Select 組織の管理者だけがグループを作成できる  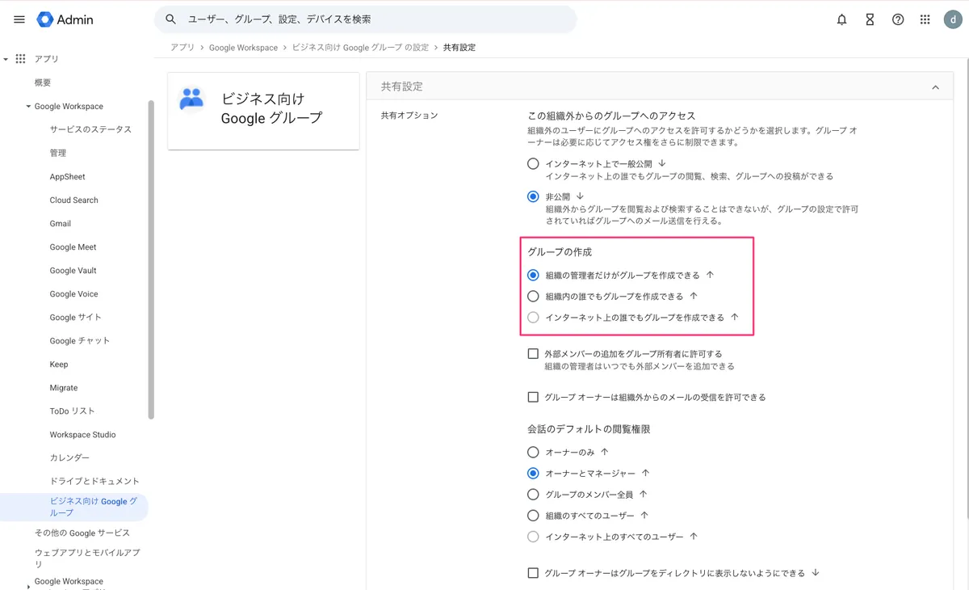pyautogui.click(x=533, y=275)
